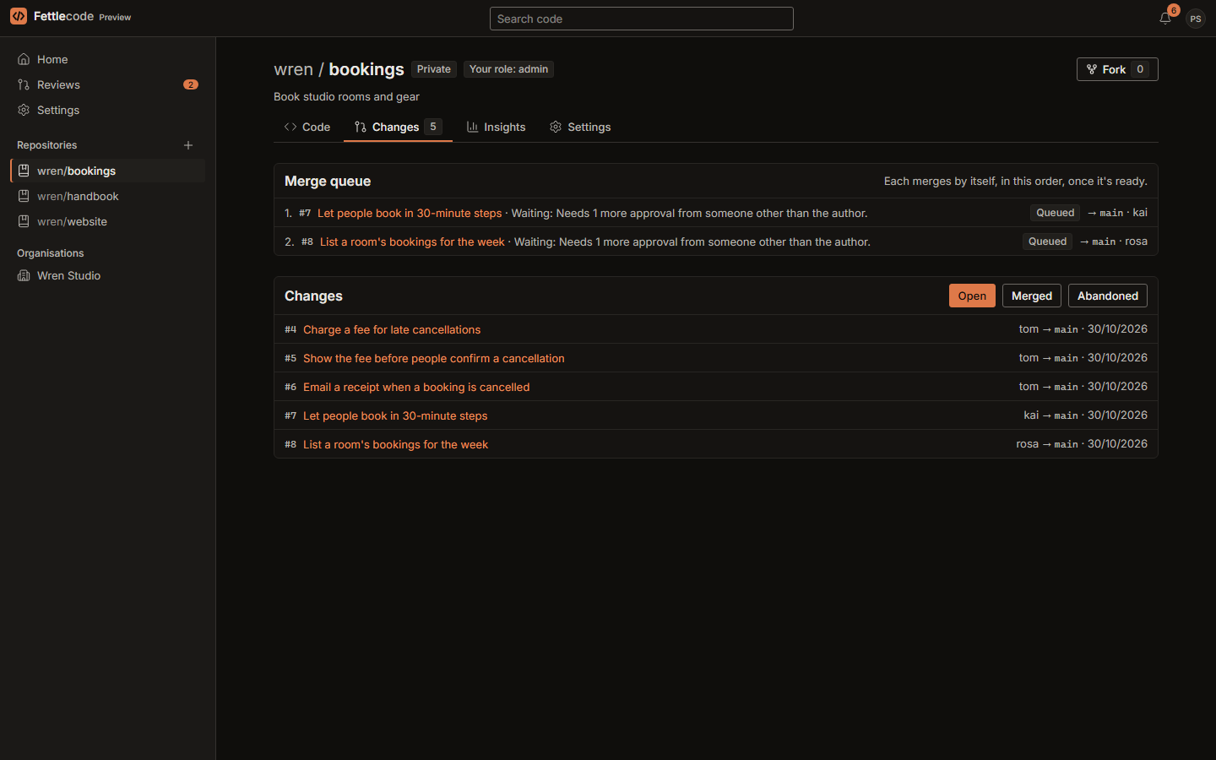Fork the bookings repository
This screenshot has width=1216, height=760.
pyautogui.click(x=1117, y=69)
